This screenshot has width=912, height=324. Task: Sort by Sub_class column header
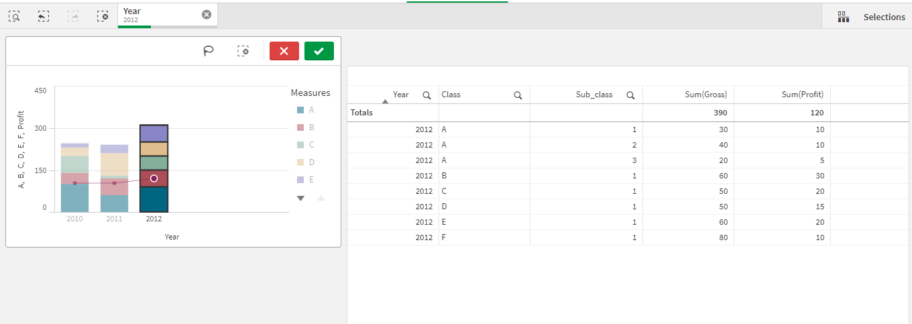pos(594,95)
